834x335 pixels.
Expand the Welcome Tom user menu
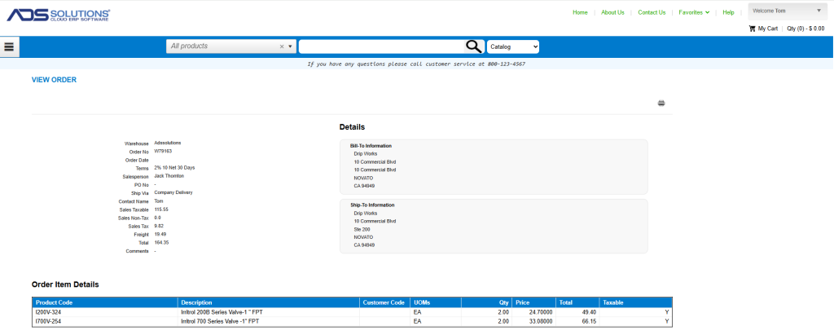pos(787,11)
